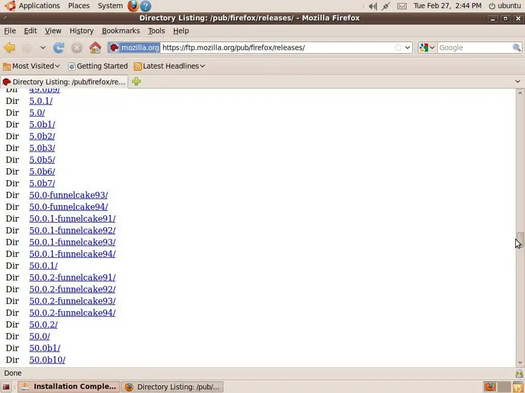Open the 50.0.1-funnelcake91/ link
This screenshot has width=525, height=393.
(72, 219)
